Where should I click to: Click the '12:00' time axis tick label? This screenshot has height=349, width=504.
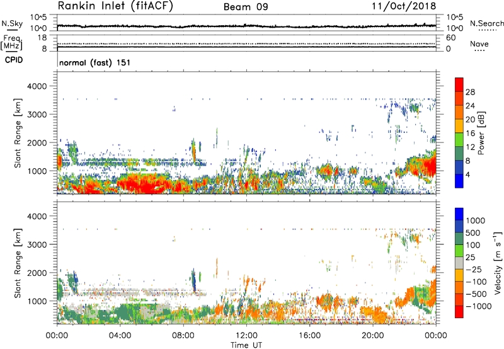pos(246,336)
